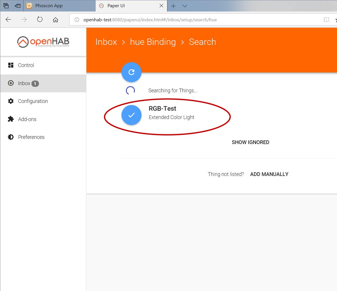
Task: Click the Thing not listed? text
Action: (226, 174)
